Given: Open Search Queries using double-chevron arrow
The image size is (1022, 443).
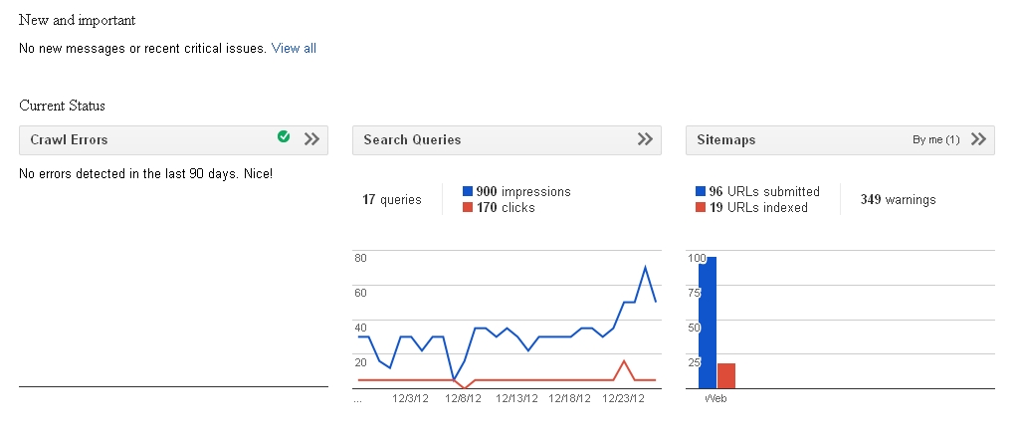Looking at the screenshot, I should (645, 139).
